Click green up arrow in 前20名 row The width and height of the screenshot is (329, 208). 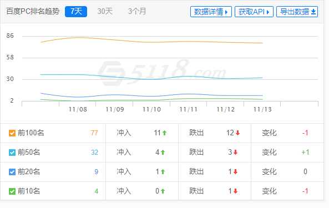coord(163,172)
